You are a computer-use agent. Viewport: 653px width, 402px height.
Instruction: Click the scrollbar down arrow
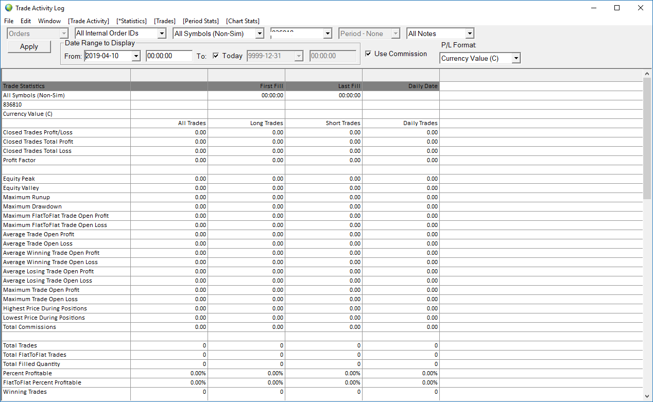coord(647,396)
